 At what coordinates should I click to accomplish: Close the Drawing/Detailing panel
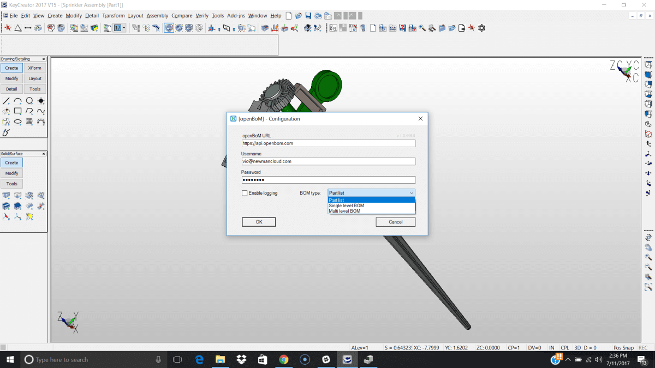click(x=44, y=59)
